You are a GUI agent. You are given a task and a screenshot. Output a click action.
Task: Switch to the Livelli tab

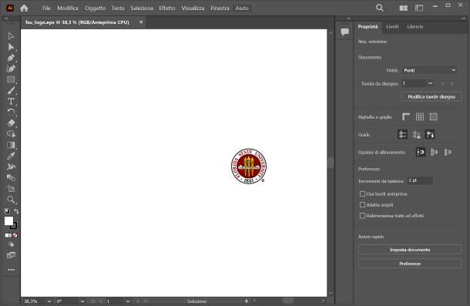click(392, 27)
